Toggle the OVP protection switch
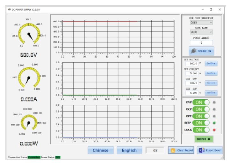The width and height of the screenshot is (231, 163). tap(201, 103)
